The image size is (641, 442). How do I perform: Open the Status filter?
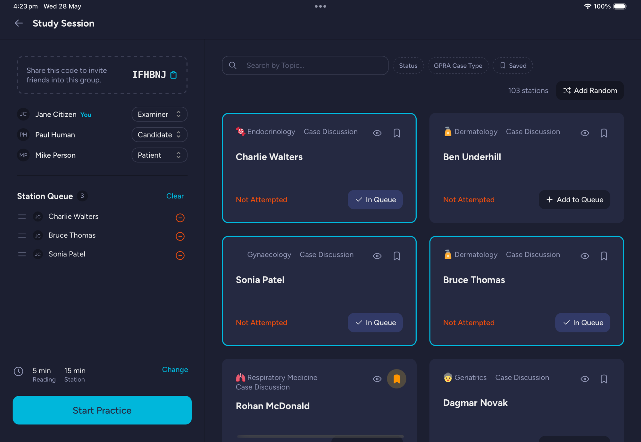point(408,65)
